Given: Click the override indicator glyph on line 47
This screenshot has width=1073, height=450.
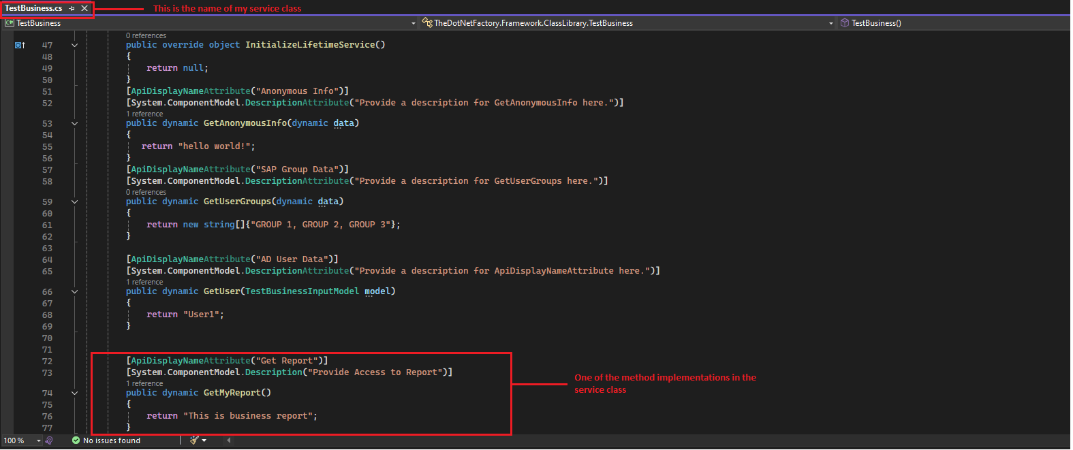Looking at the screenshot, I should pyautogui.click(x=20, y=45).
